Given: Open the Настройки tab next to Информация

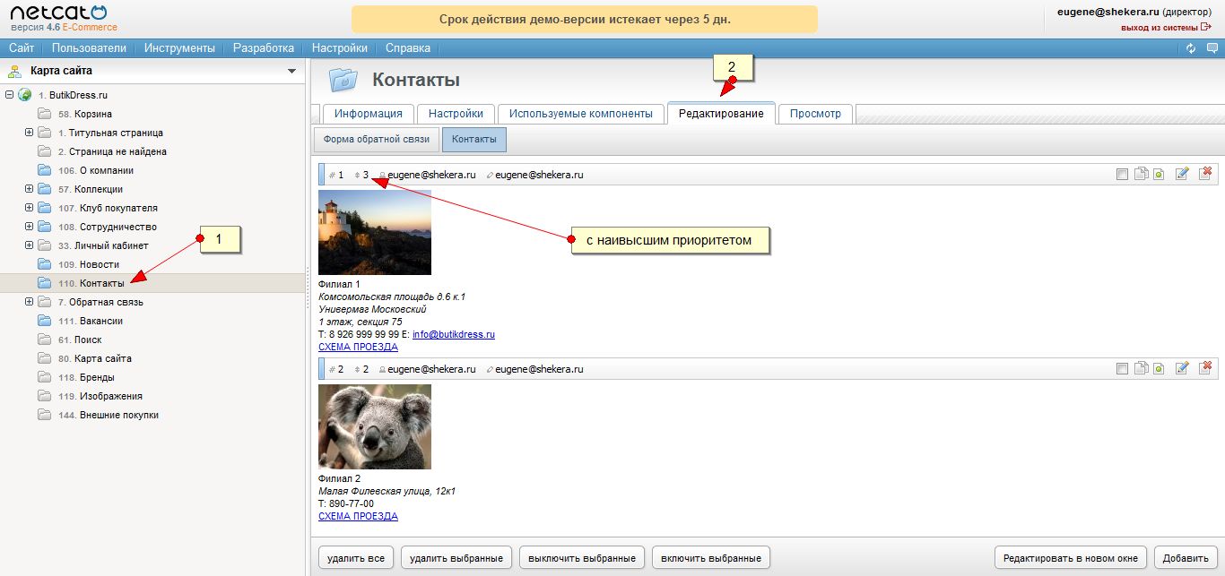Looking at the screenshot, I should coord(456,114).
